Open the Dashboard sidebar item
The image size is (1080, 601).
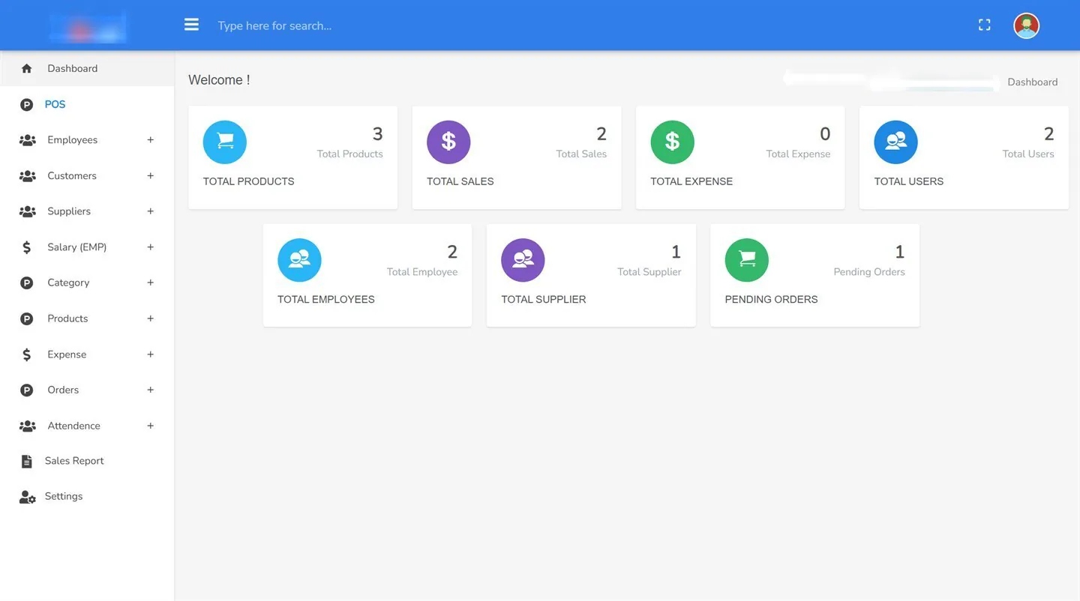[x=87, y=68]
